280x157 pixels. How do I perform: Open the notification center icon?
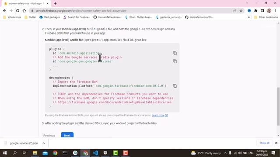273,153
